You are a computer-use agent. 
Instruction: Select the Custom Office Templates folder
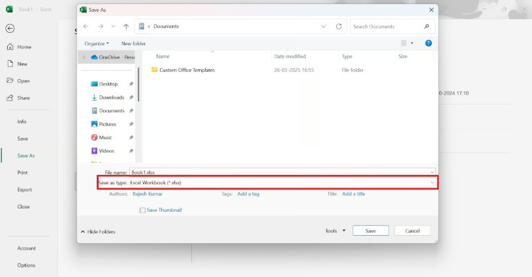coord(187,70)
